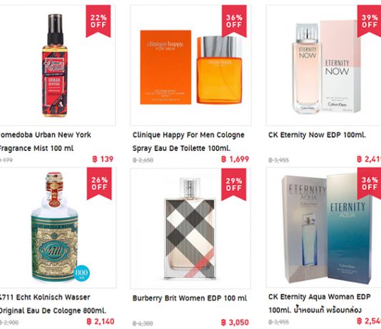
Task: Open the CK Eternity Now product image
Action: coord(326,68)
